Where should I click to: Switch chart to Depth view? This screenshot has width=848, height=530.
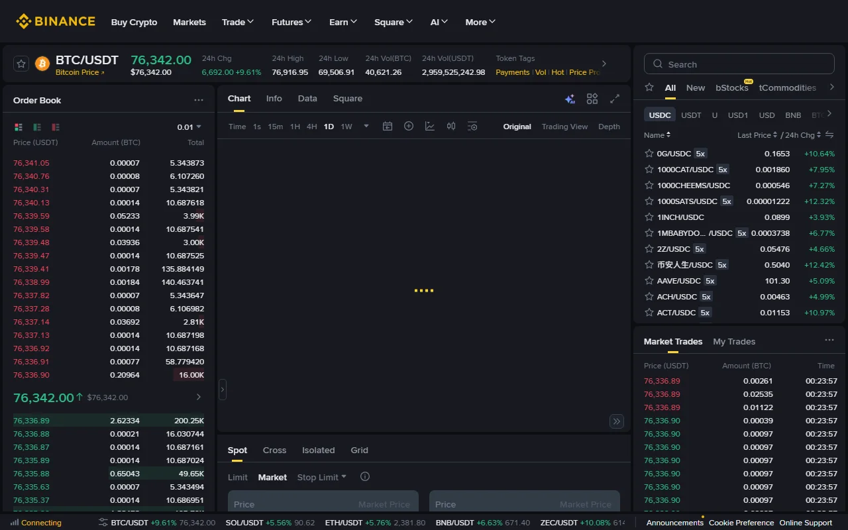coord(609,127)
